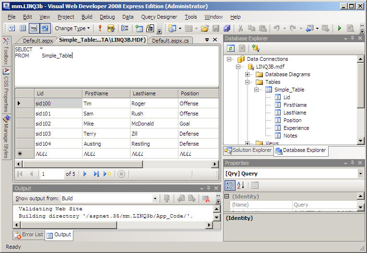The image size is (367, 253).
Task: Click the Undo arrow icon
Action: coord(277,28)
